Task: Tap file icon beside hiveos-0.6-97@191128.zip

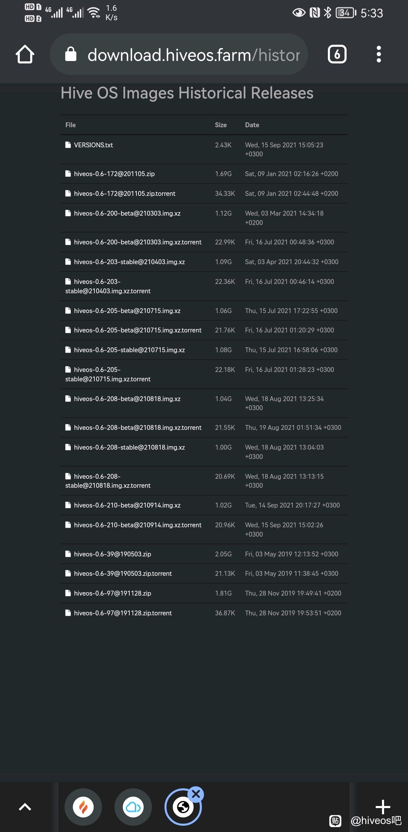Action: (x=68, y=593)
